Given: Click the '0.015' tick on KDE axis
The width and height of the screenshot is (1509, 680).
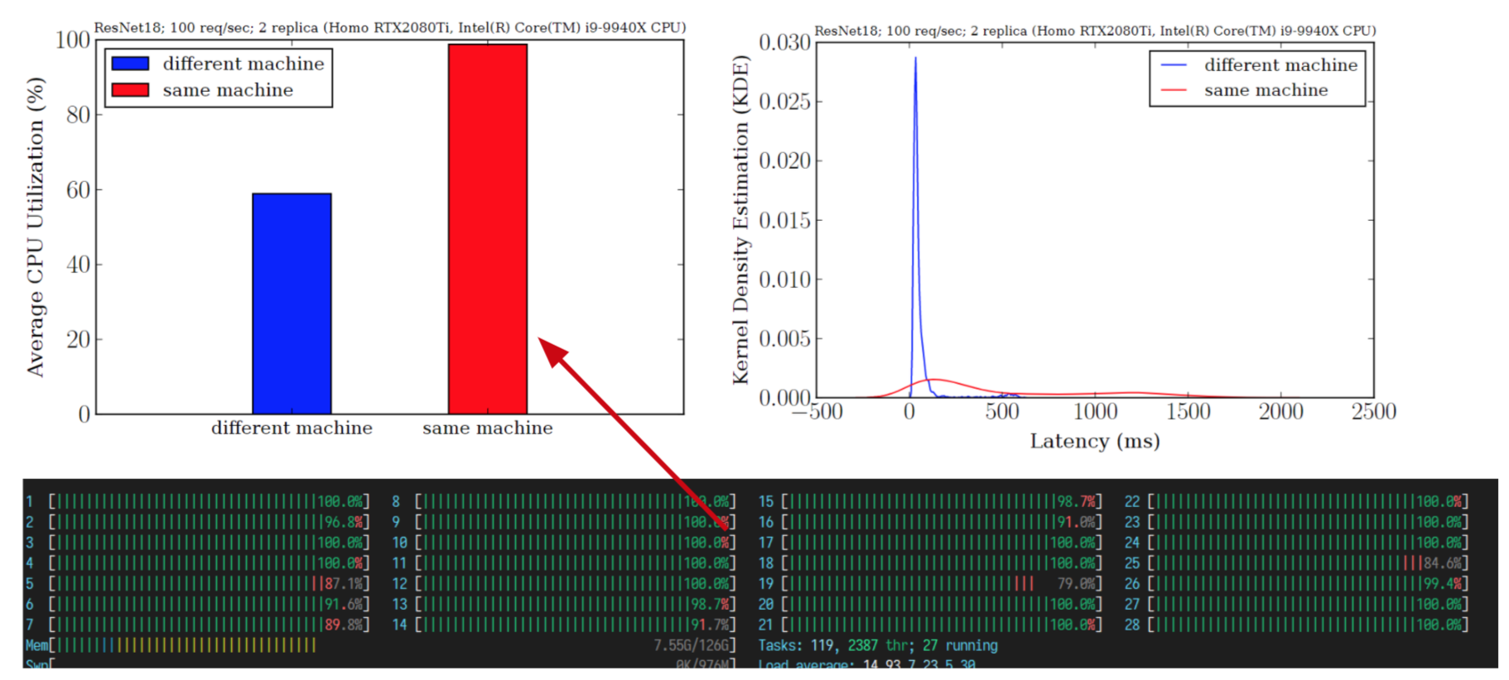Looking at the screenshot, I should click(784, 220).
